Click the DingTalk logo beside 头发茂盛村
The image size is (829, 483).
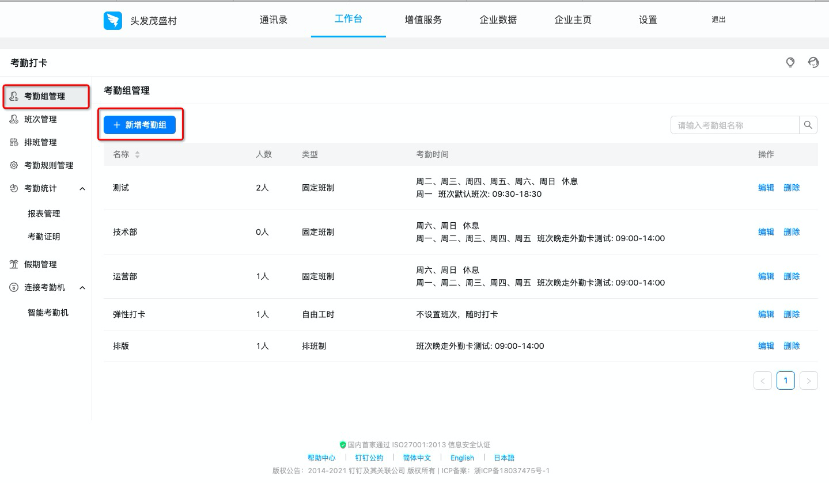point(113,20)
